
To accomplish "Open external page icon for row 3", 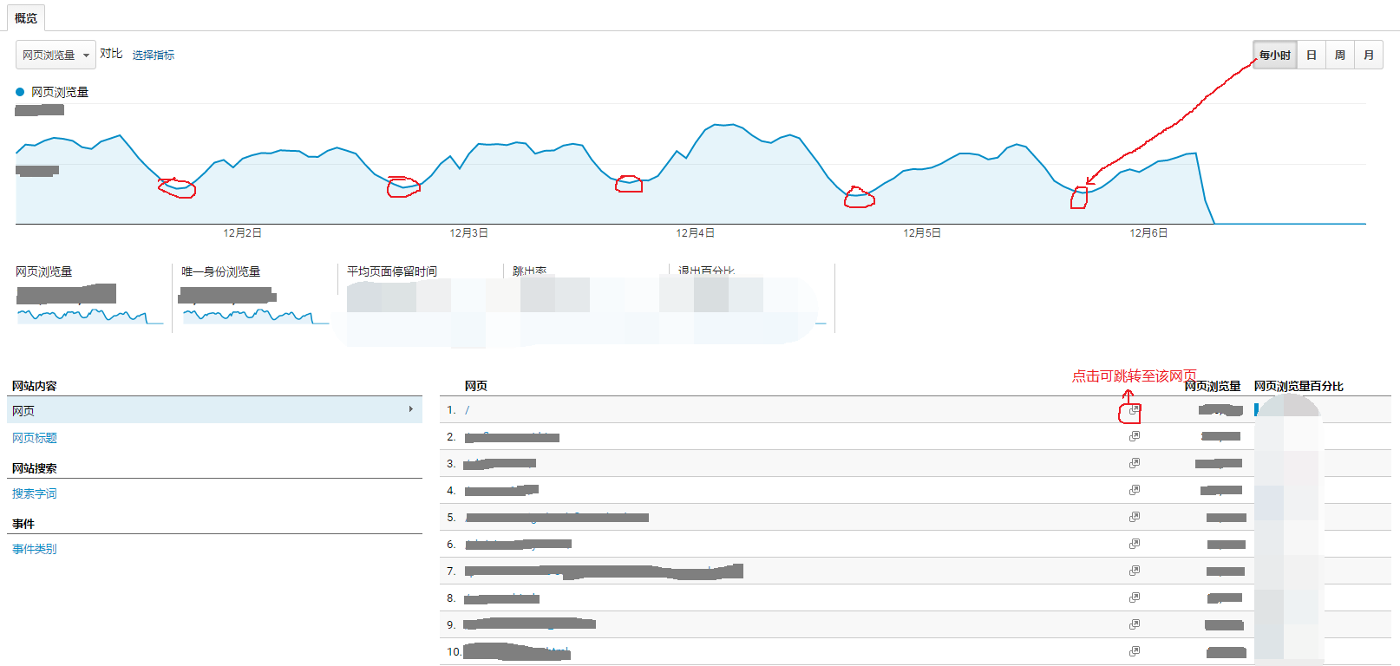I will tap(1134, 464).
